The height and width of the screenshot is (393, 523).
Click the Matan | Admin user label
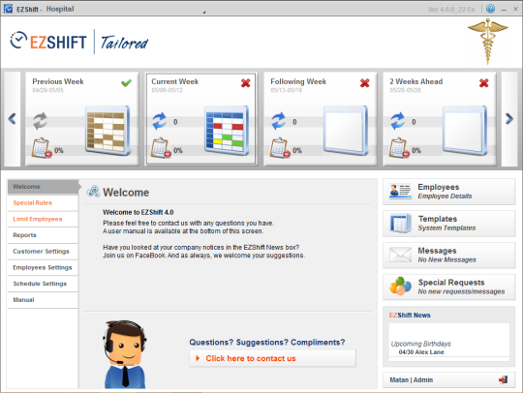pyautogui.click(x=412, y=380)
